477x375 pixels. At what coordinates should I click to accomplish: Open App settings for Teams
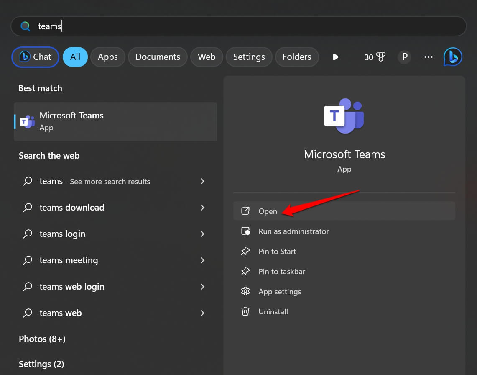click(x=344, y=292)
